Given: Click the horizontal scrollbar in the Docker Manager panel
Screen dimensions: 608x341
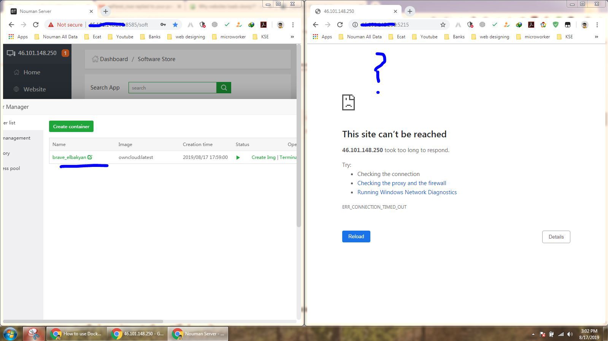Looking at the screenshot, I should pos(83,321).
